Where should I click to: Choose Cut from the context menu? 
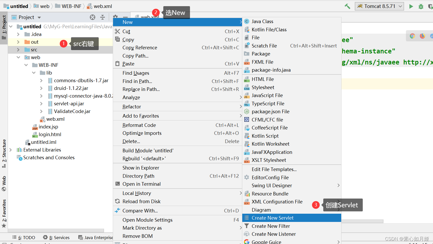pos(177,31)
